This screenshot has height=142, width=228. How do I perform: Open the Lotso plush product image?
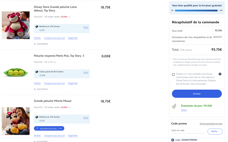point(15,25)
